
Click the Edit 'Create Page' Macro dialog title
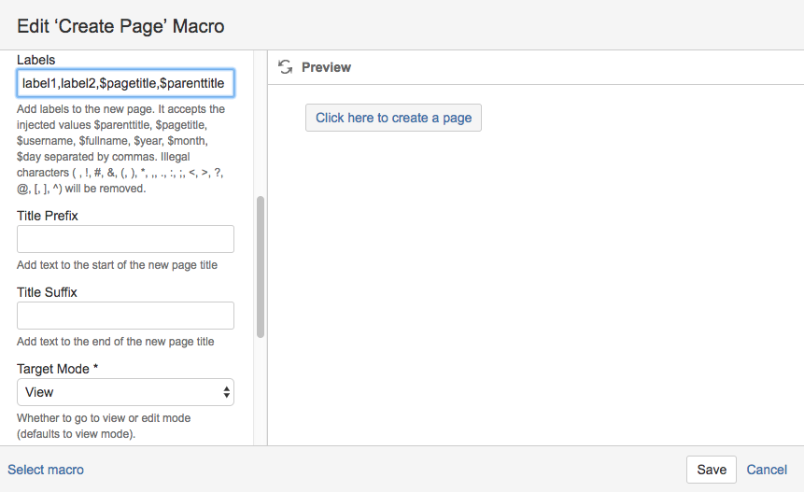[x=120, y=26]
